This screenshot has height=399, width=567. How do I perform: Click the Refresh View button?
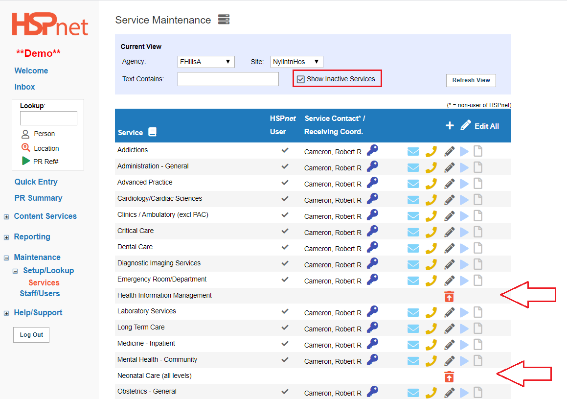click(471, 80)
